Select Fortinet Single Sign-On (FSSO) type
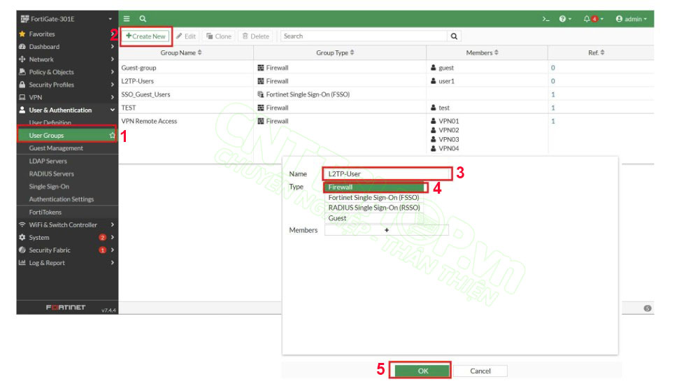 [374, 198]
